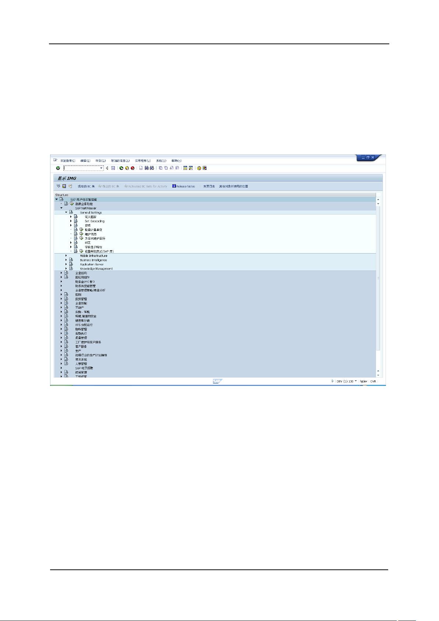Collapse the SAP 用户化实施指南 root node
The width and height of the screenshot is (439, 621).
57,199
